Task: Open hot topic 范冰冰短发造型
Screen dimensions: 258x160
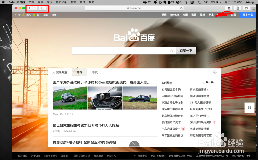Action: coord(199,129)
